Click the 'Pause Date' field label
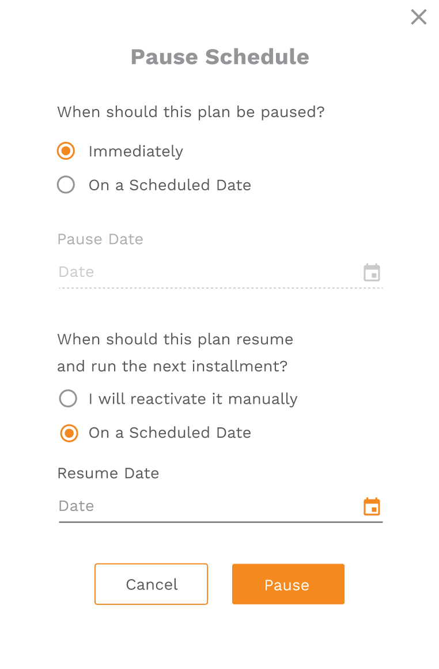This screenshot has width=439, height=669. tap(100, 239)
